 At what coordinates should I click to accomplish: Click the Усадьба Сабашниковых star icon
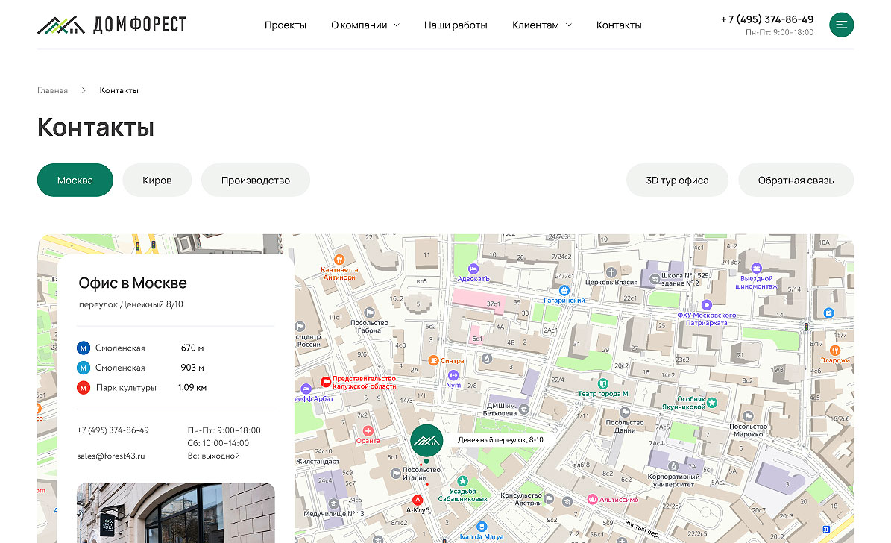coord(462,481)
